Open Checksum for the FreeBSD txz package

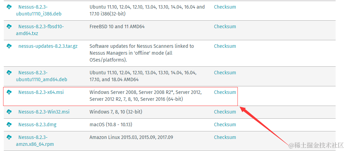[x=225, y=26]
